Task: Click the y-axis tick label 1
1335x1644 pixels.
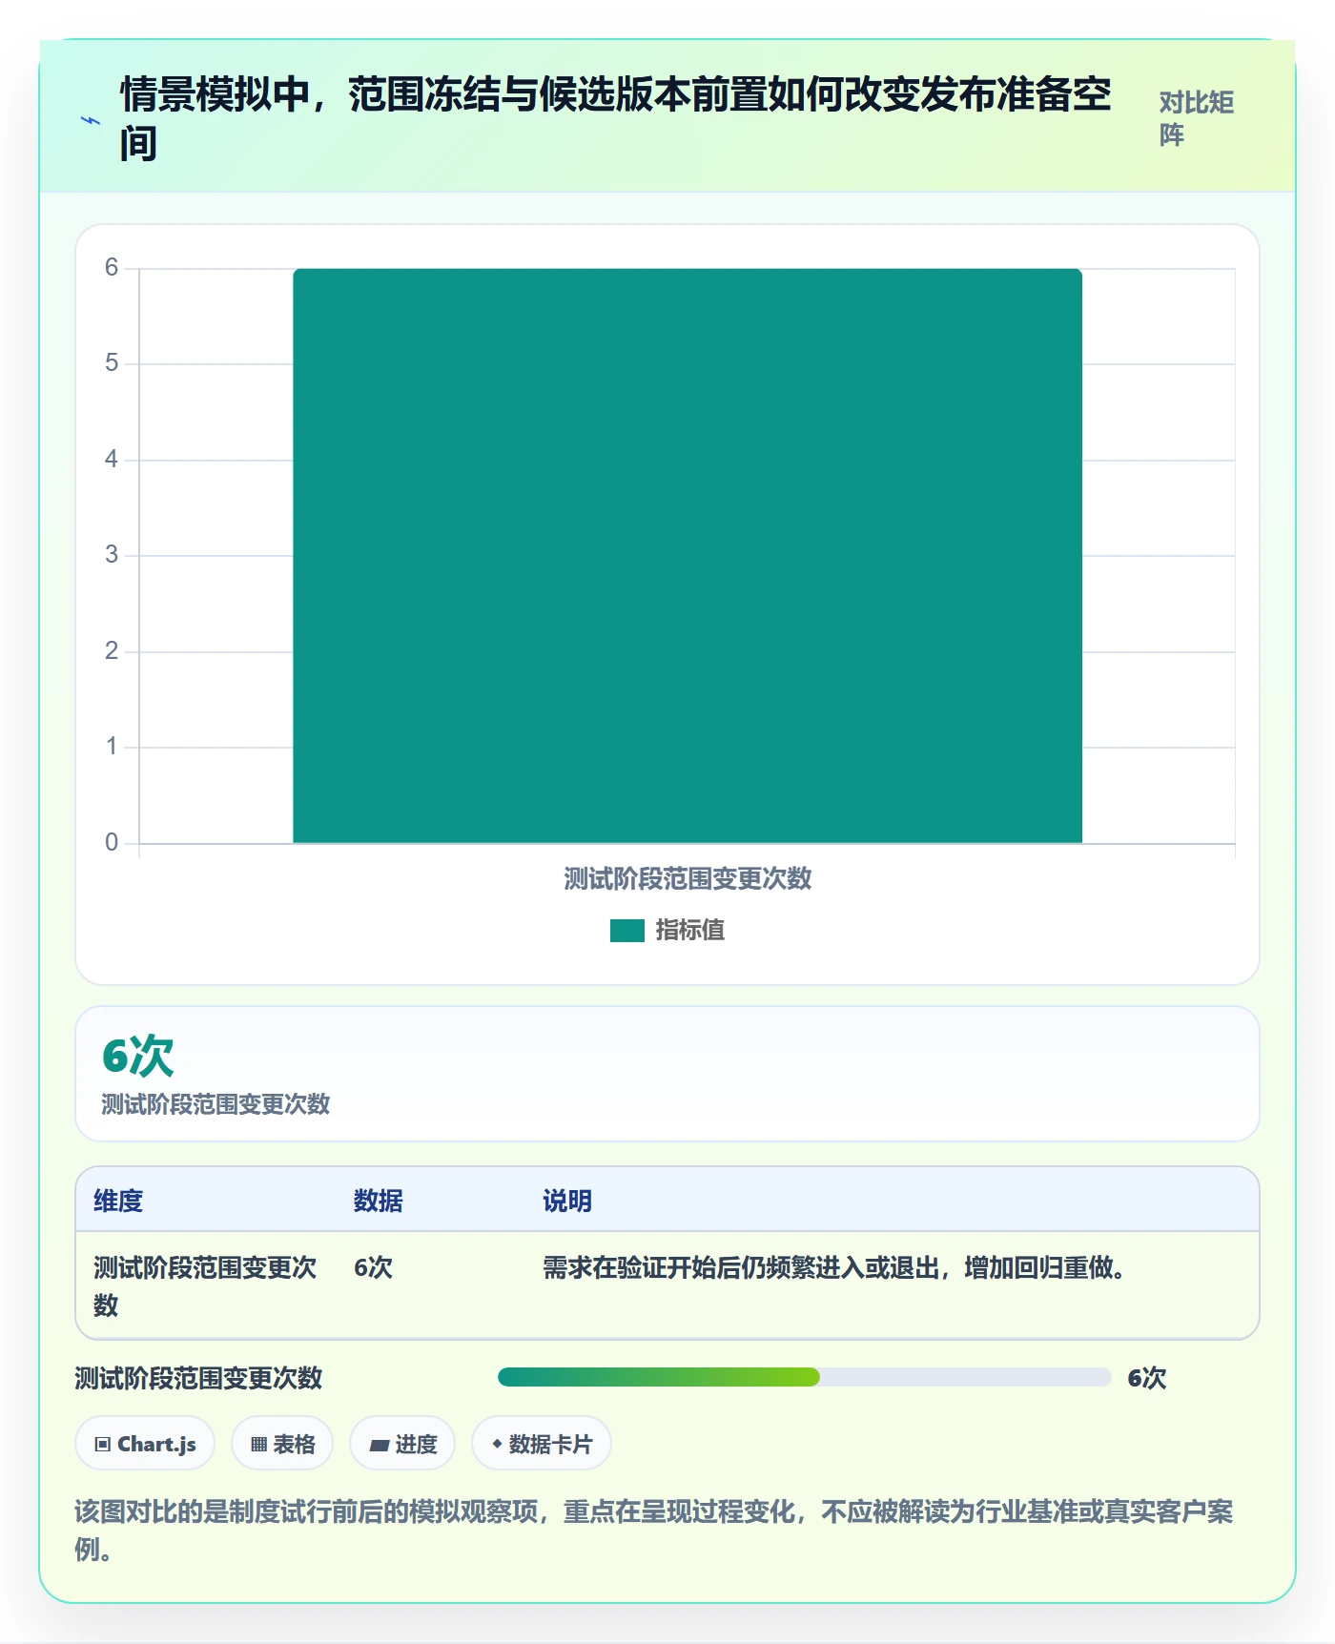Action: 112,747
